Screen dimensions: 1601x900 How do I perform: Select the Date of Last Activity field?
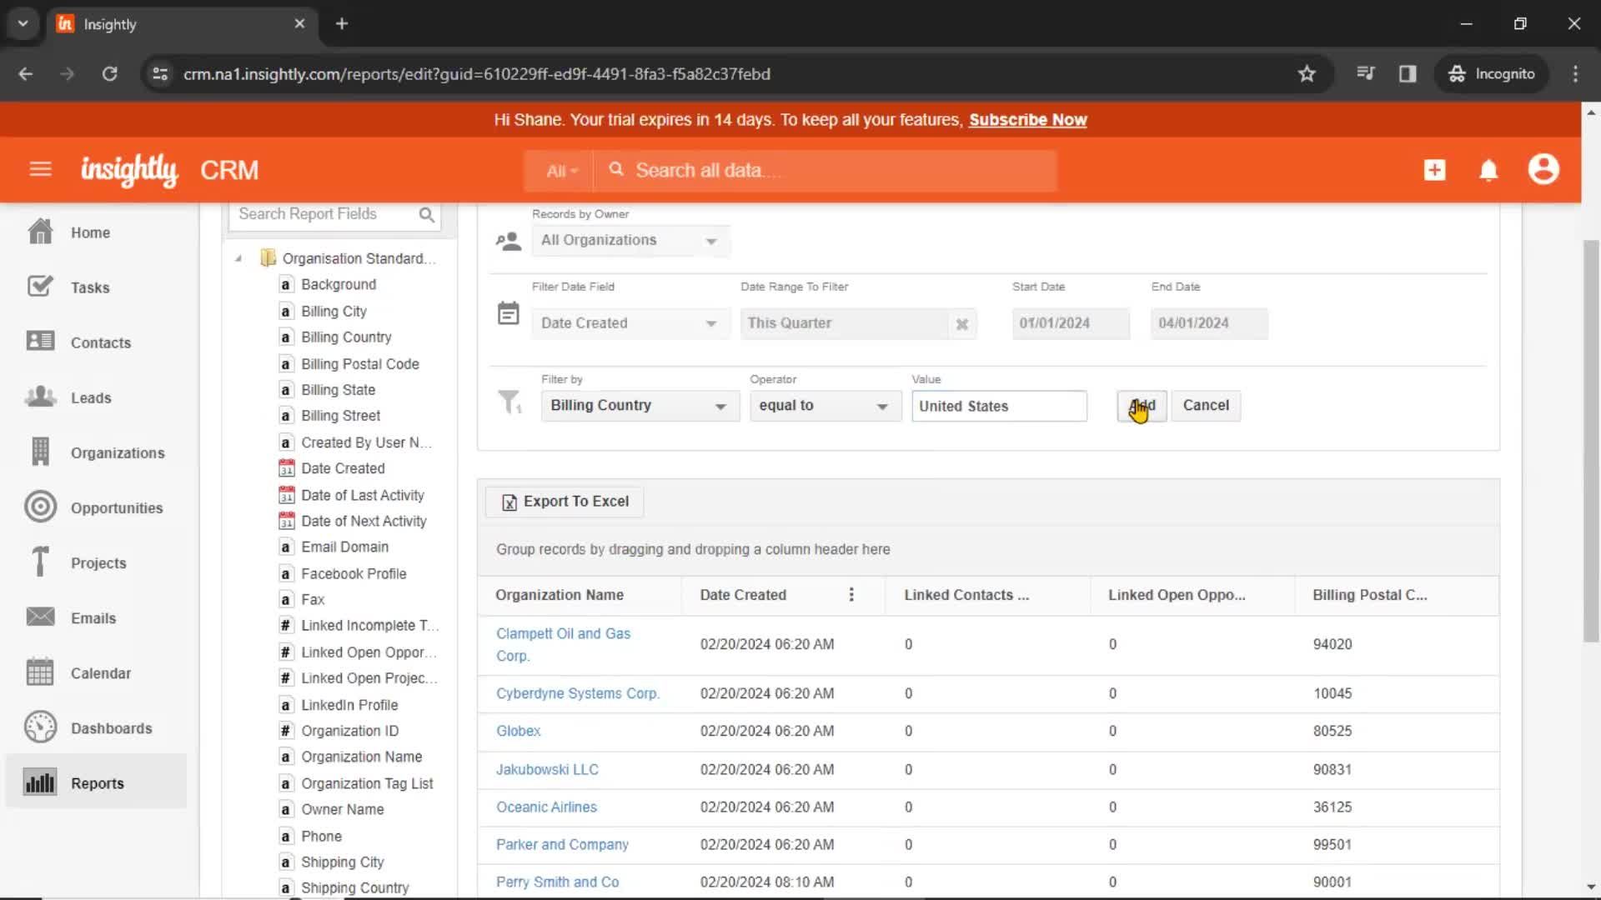point(362,495)
